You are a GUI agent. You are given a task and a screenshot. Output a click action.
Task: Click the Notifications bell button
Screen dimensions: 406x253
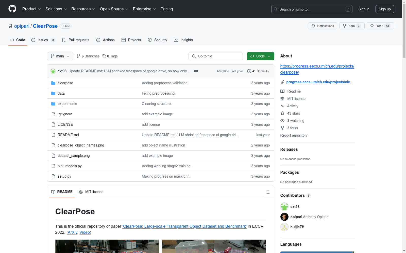[323, 26]
